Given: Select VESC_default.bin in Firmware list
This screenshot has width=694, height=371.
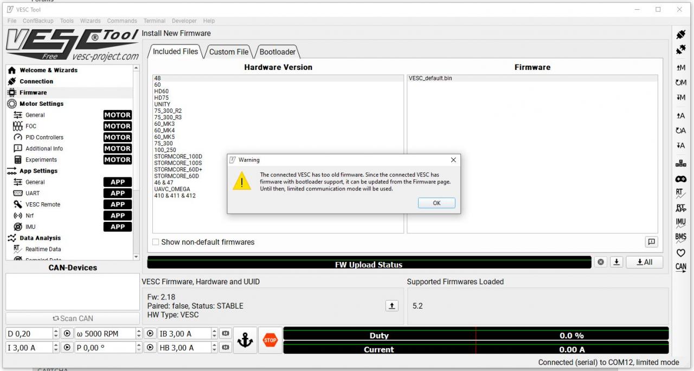Looking at the screenshot, I should coord(532,78).
